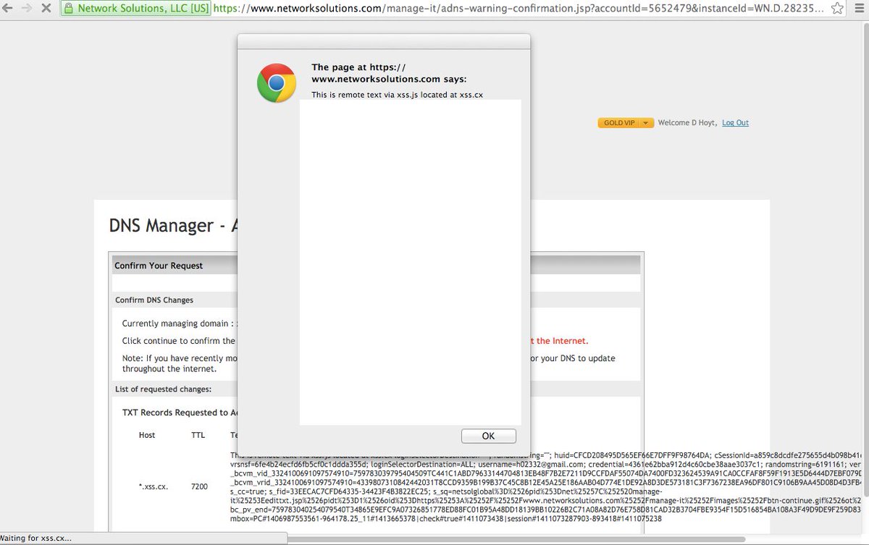Click the remote text message in the alert
Screen dimensions: 869x545
point(397,95)
